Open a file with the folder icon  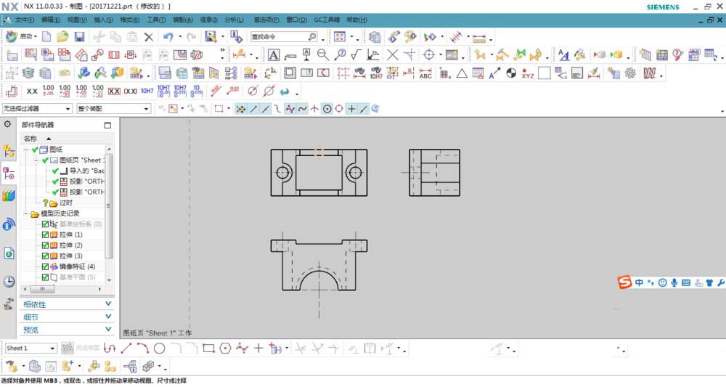(x=62, y=36)
